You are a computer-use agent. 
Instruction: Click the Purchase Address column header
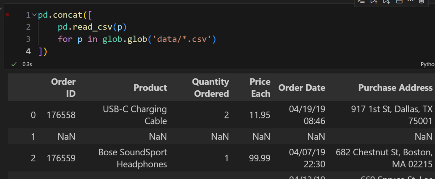[x=395, y=87]
